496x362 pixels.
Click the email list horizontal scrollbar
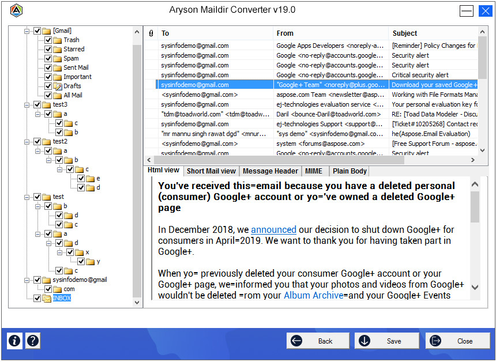coord(310,160)
